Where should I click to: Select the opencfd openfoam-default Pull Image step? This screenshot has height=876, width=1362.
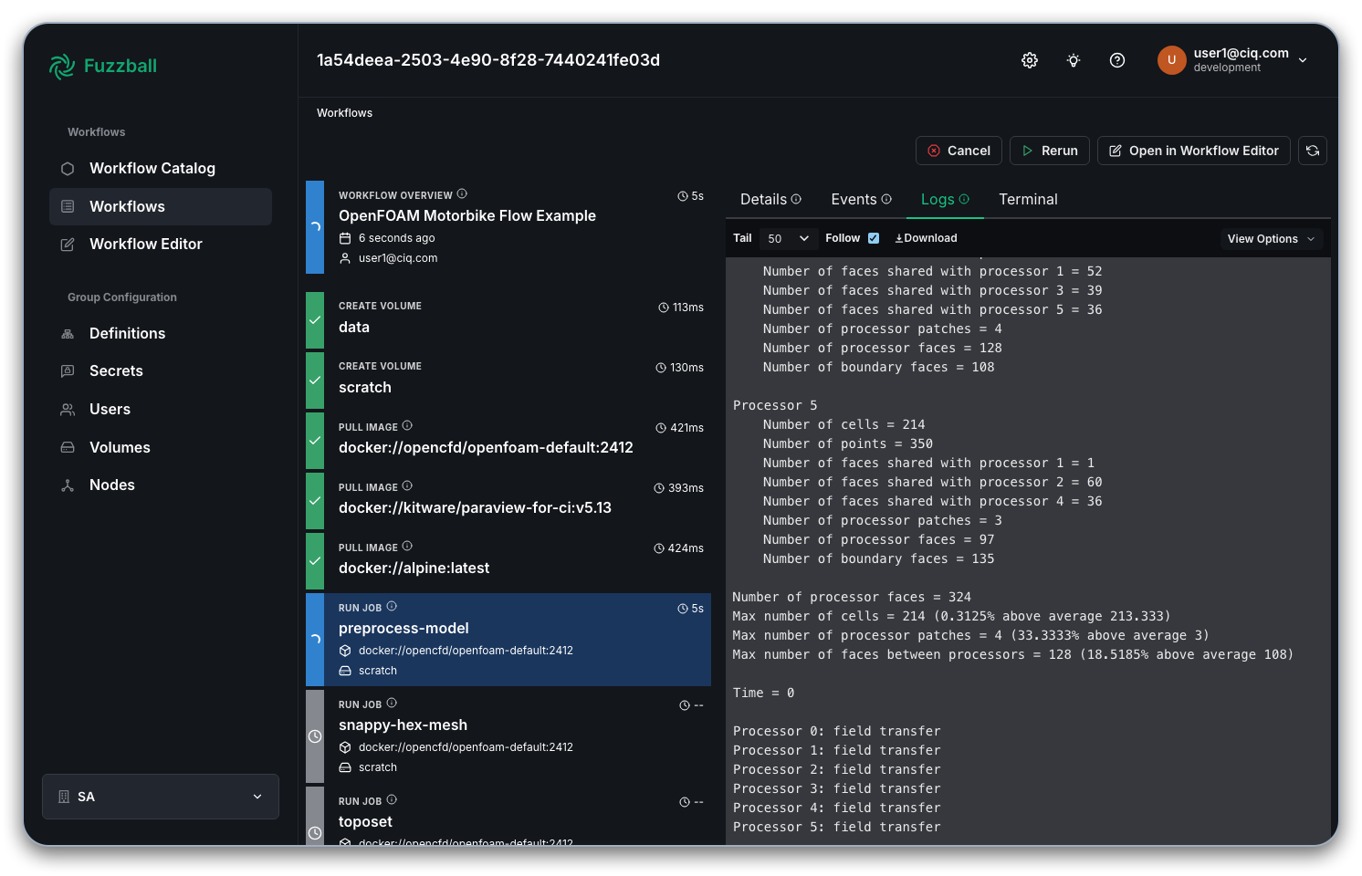tap(508, 441)
